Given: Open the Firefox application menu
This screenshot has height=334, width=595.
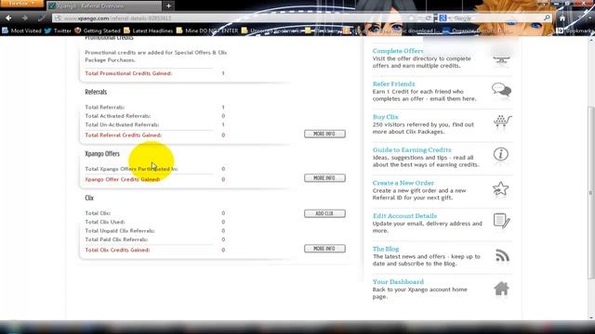Looking at the screenshot, I should [21, 4].
